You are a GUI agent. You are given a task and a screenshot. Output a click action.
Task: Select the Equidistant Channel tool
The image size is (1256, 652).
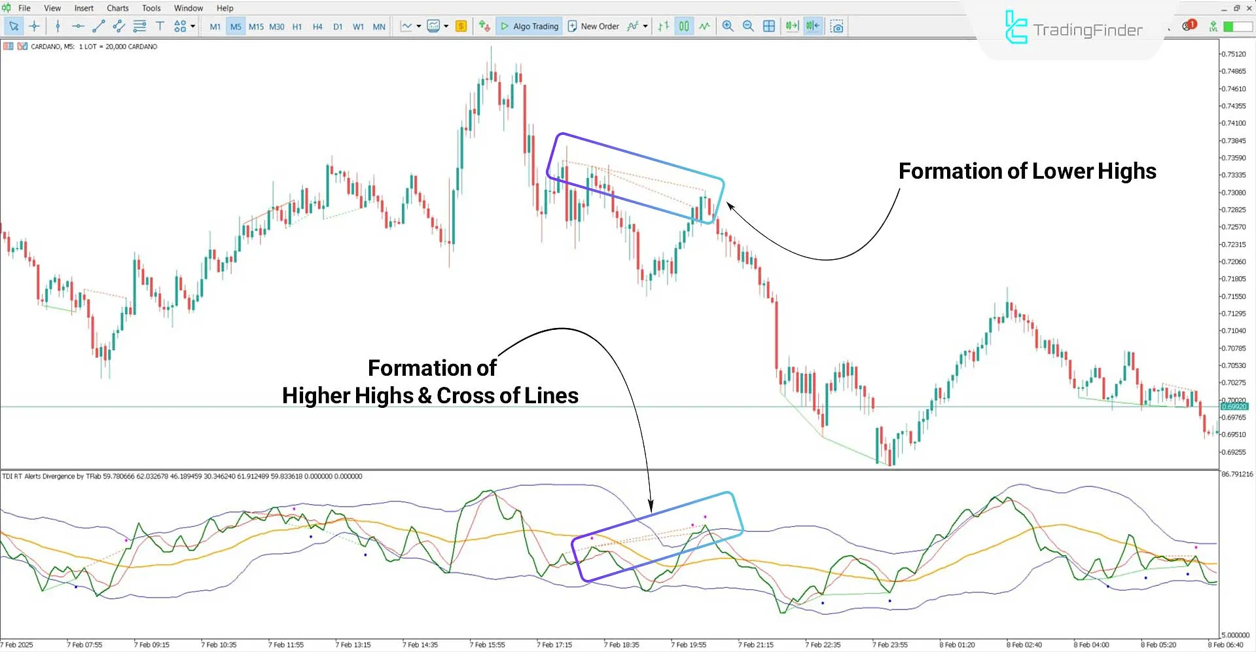(x=118, y=26)
